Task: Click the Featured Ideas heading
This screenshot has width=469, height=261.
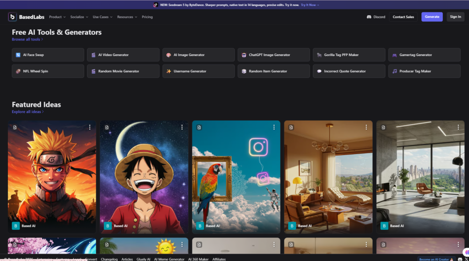Action: (x=37, y=105)
